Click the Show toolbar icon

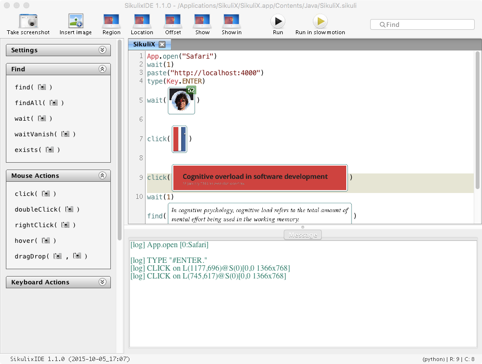click(x=202, y=21)
